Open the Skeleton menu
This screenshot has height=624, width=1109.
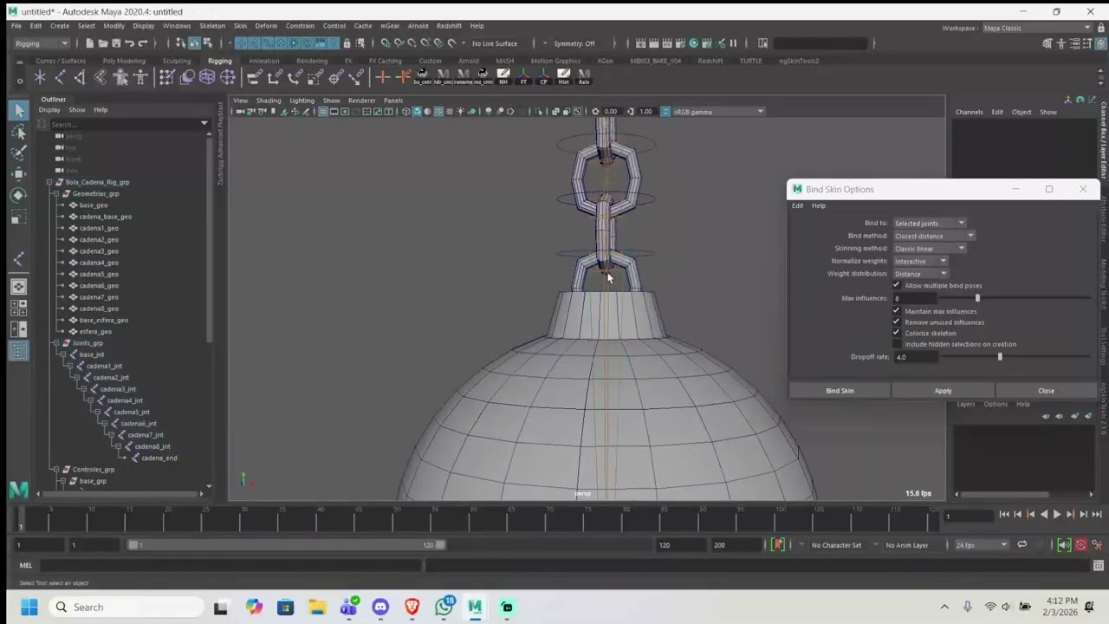[212, 26]
